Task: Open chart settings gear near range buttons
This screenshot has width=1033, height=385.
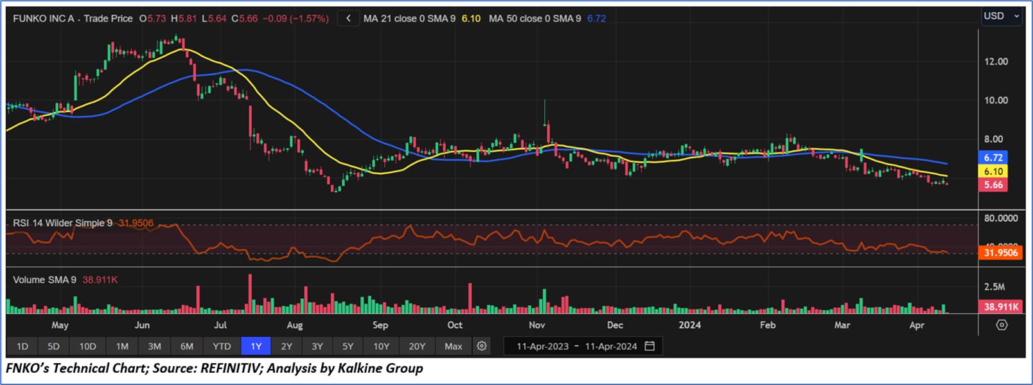Action: [x=482, y=346]
